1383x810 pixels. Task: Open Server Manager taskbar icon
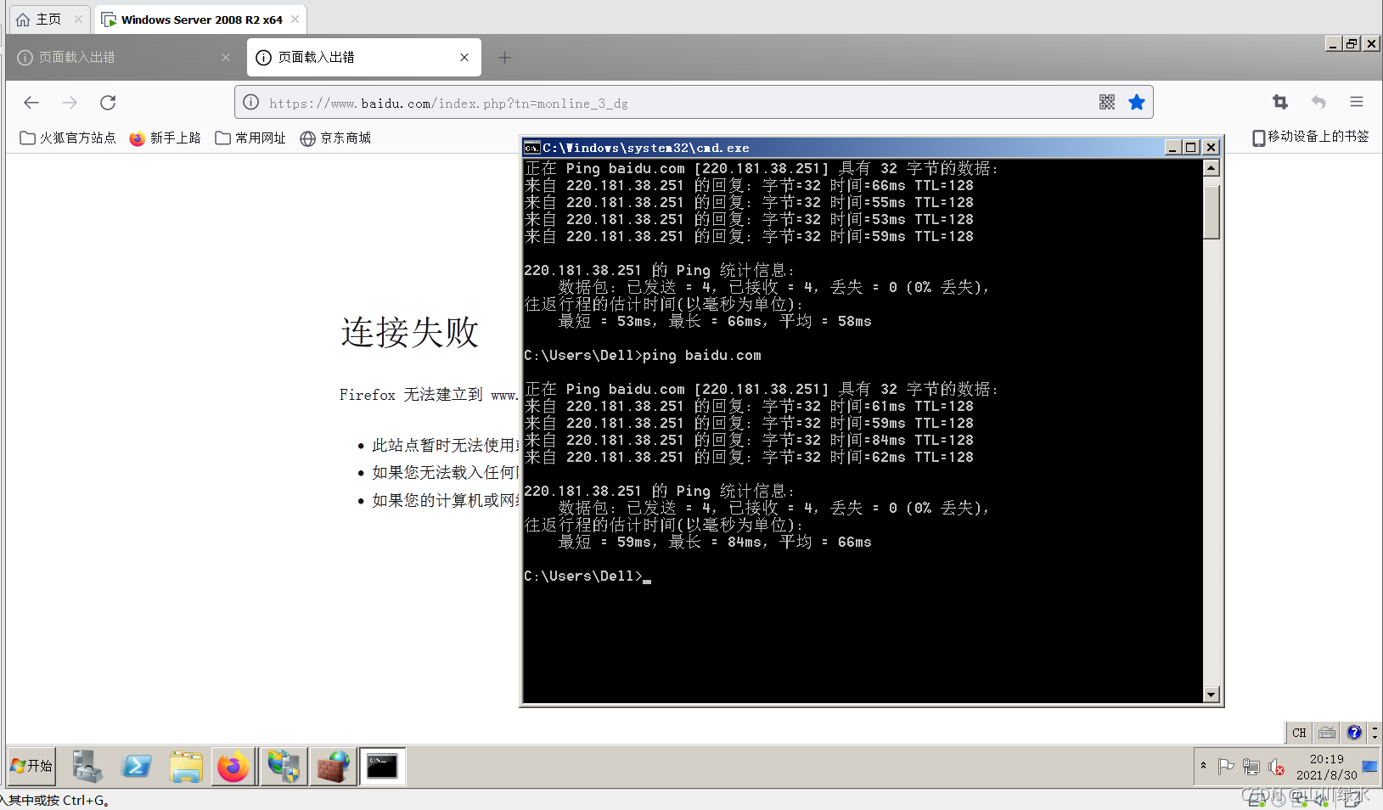click(x=87, y=767)
